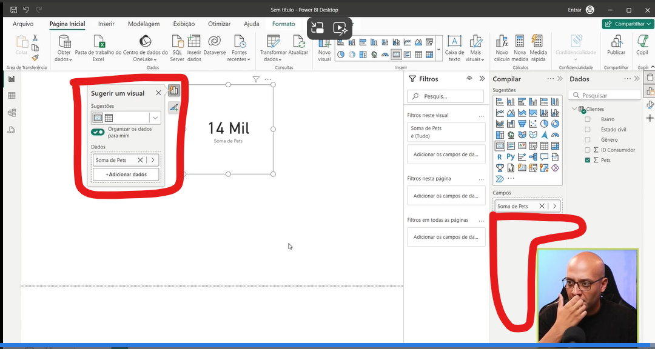Open the Compartilhar dropdown button

pos(627,24)
